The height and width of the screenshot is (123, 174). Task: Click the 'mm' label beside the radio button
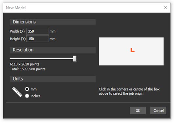33,89
